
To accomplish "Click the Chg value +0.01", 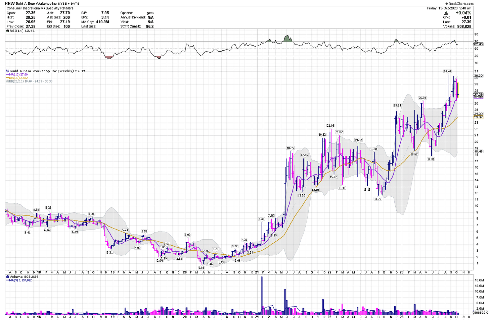I will pyautogui.click(x=466, y=17).
